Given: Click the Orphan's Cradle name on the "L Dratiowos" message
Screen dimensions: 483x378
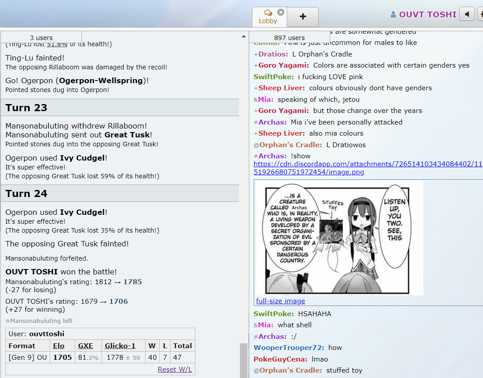Looking at the screenshot, I should point(291,145).
